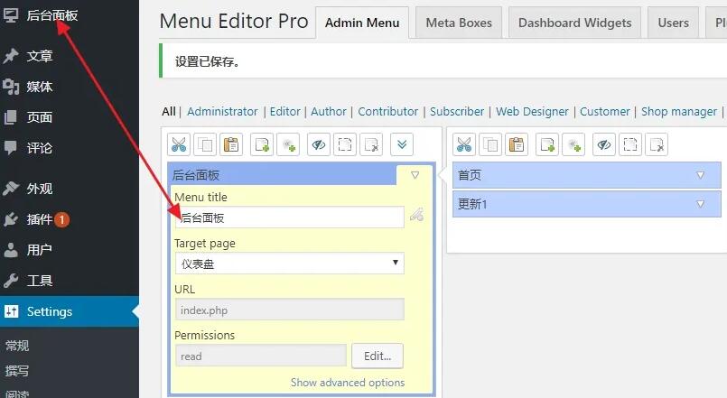Reset menu title with eraser icon
727x398 pixels.
click(x=416, y=215)
